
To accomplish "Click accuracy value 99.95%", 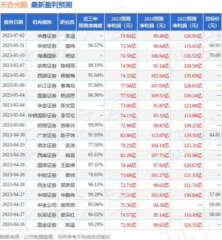I will 96,125.
